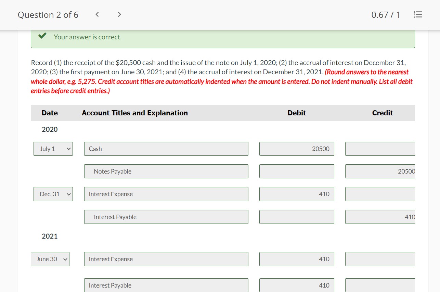The width and height of the screenshot is (440, 292).
Task: Click the Dec. 31 Interest Expense debit field
Action: click(x=297, y=194)
